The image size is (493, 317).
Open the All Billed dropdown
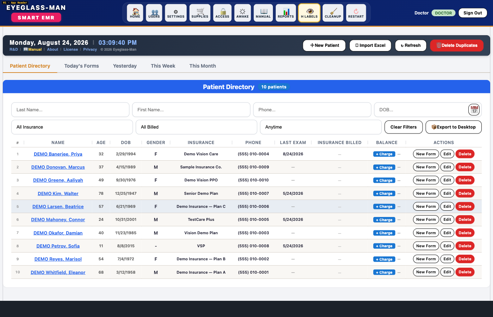tap(196, 127)
